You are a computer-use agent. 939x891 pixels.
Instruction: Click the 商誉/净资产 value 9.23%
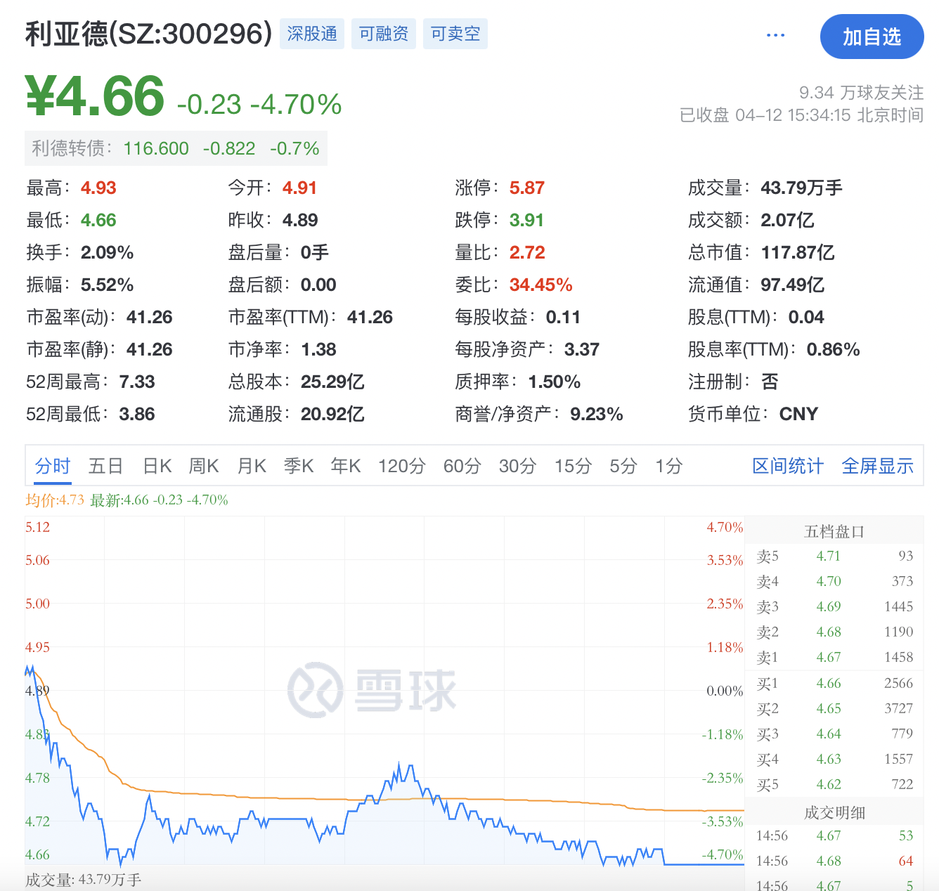click(x=597, y=414)
